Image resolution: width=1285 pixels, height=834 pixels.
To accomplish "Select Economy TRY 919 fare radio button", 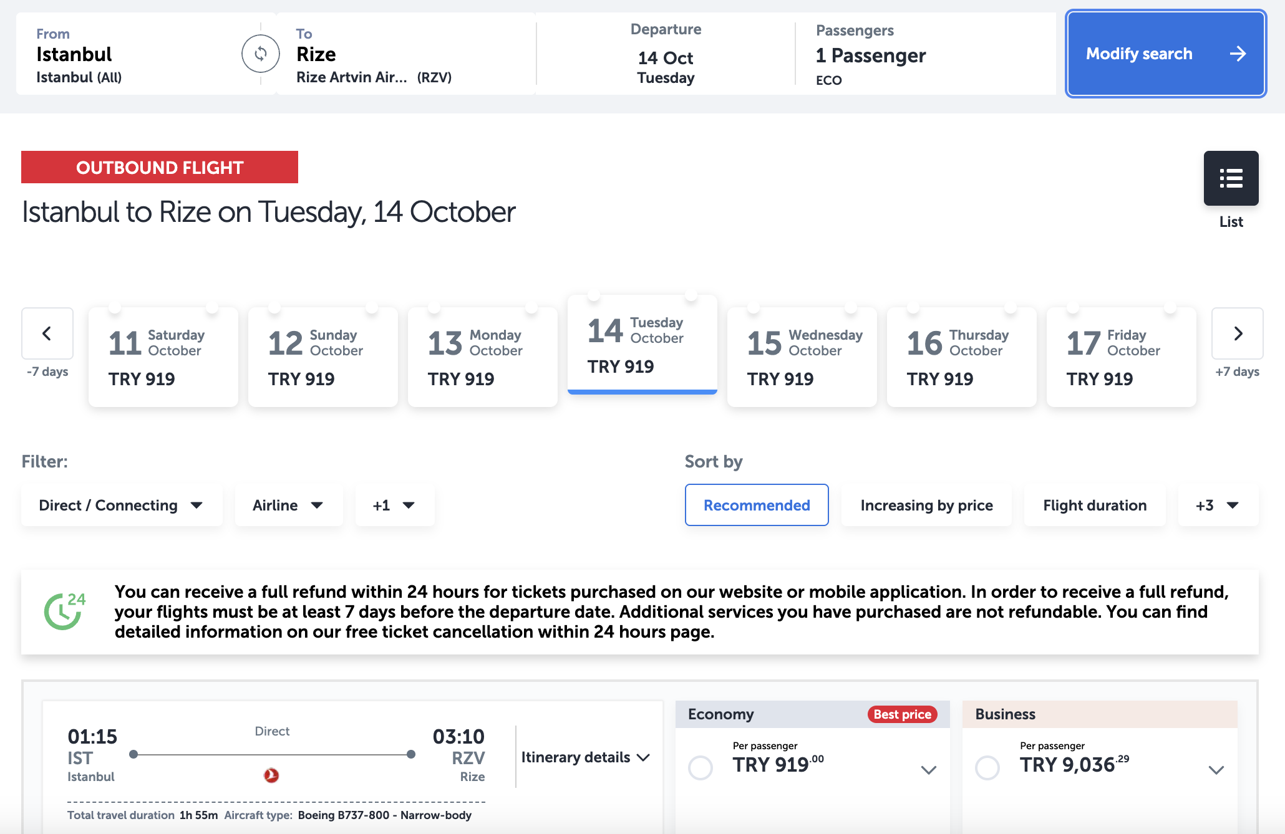I will point(701,768).
